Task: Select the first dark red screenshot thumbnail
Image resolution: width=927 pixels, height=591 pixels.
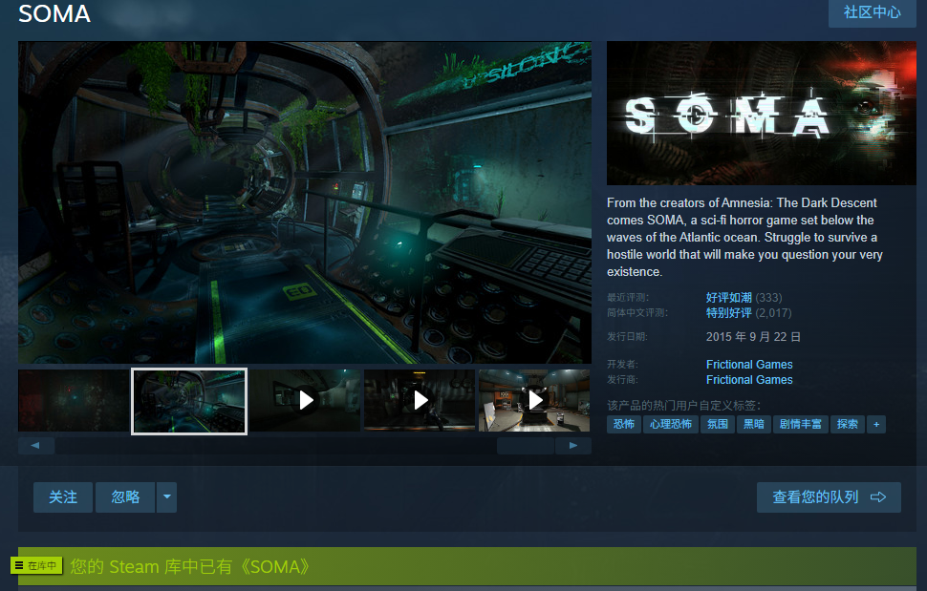Action: point(74,401)
